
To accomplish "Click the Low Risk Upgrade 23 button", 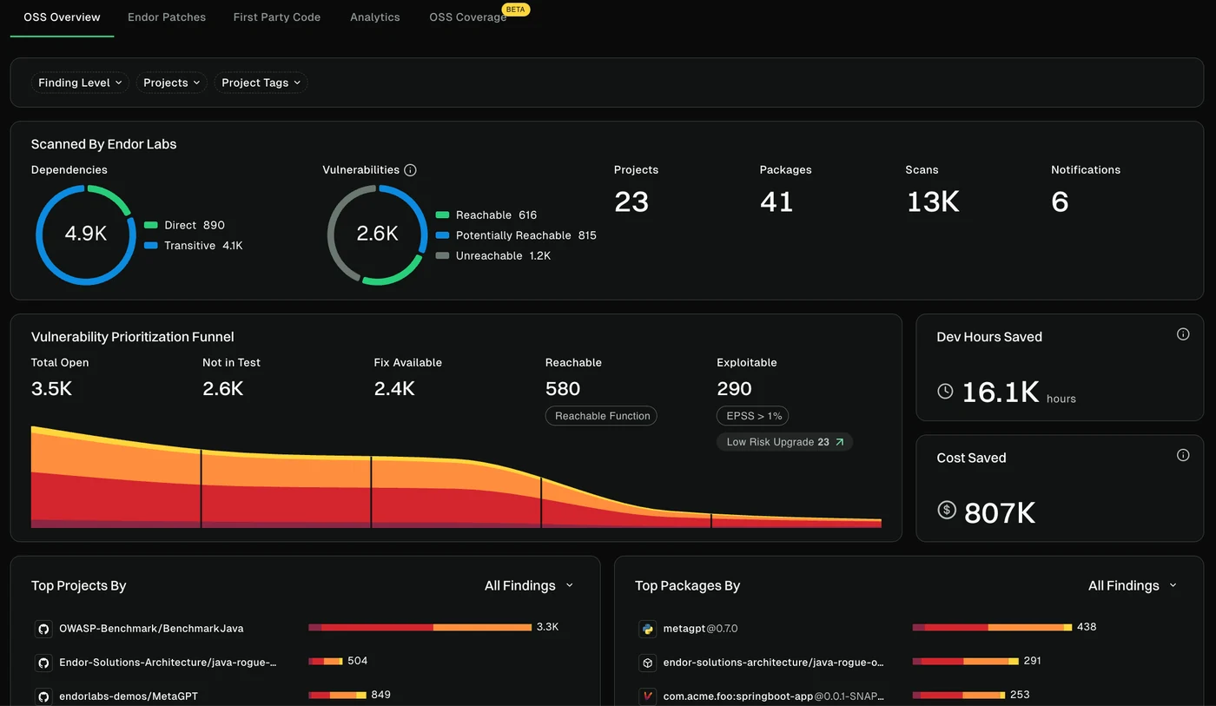I will 784,442.
